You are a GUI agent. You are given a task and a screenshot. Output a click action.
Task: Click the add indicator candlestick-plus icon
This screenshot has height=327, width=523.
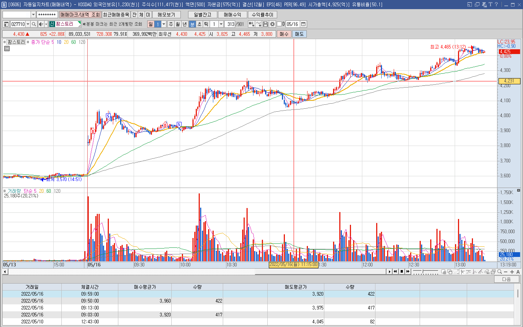tap(252, 24)
